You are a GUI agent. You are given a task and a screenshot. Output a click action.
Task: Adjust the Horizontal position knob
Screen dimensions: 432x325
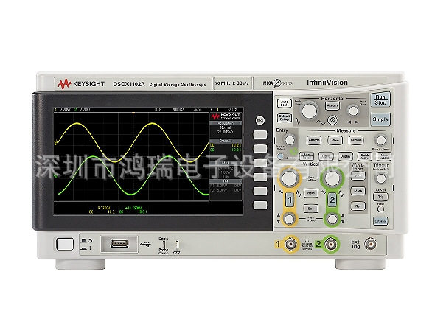353,111
